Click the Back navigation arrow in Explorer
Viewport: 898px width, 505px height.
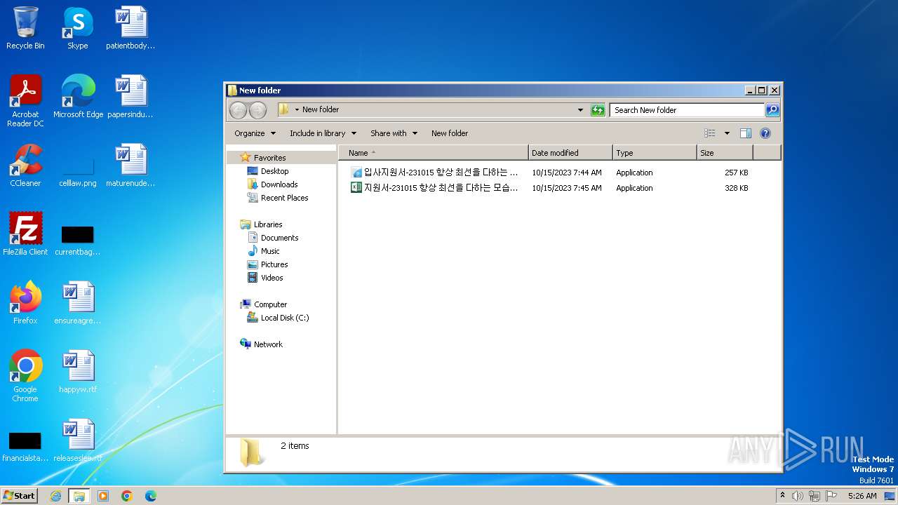tap(239, 109)
